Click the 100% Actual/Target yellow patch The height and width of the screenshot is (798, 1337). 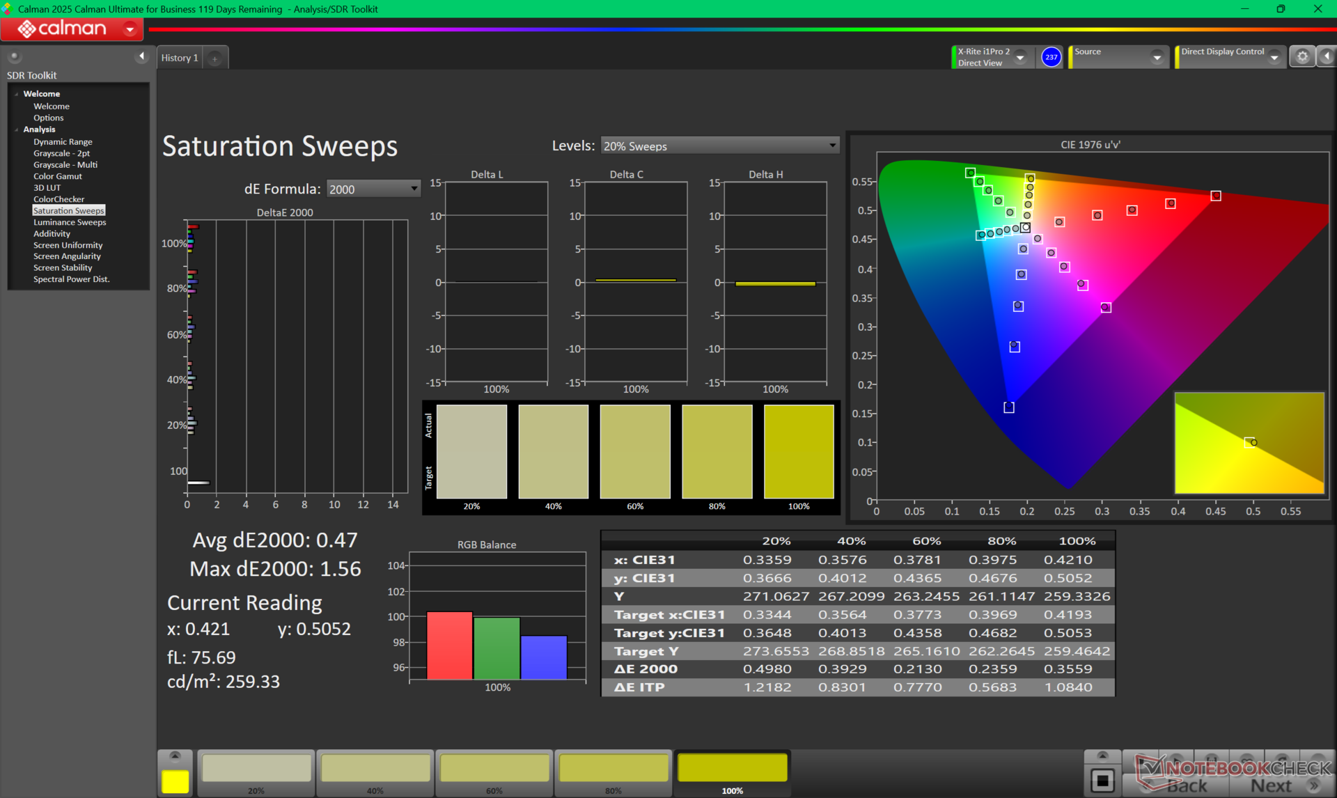coord(799,451)
